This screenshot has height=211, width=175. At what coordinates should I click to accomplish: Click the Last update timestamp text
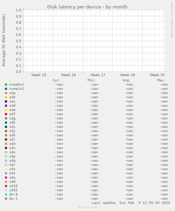coord(131,203)
